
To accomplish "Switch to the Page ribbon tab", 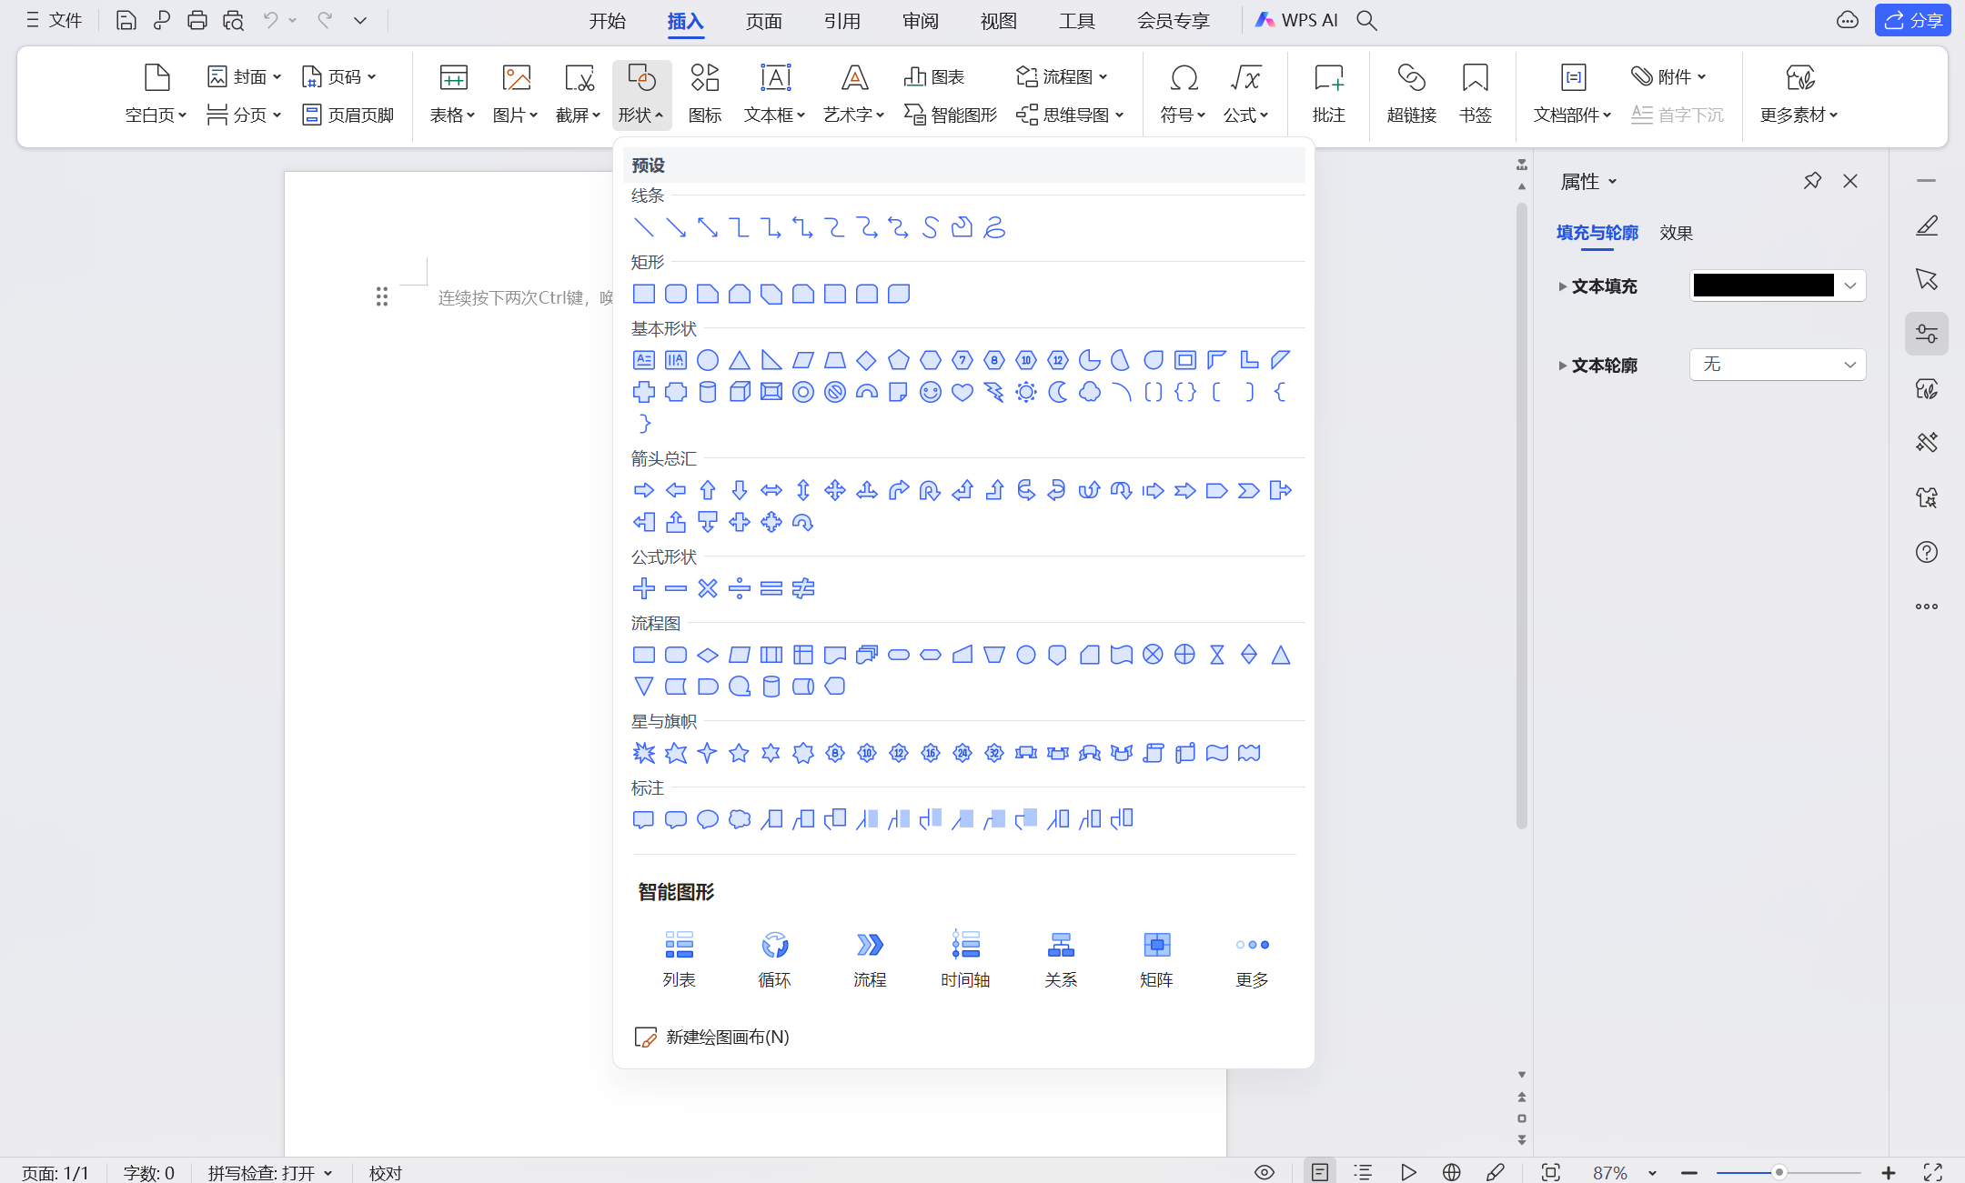I will (x=763, y=20).
